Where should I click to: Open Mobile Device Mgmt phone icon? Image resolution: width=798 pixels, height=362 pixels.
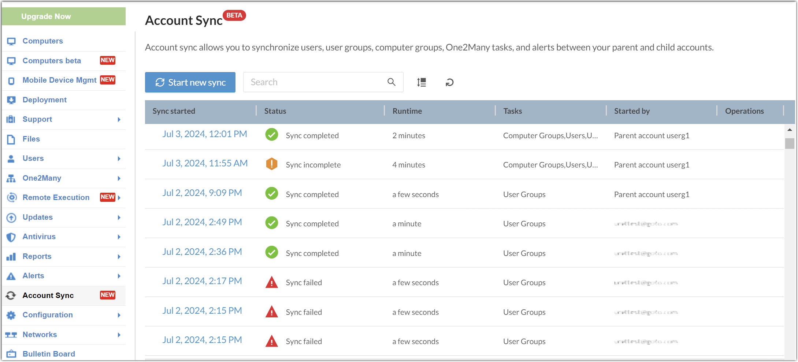pos(11,80)
